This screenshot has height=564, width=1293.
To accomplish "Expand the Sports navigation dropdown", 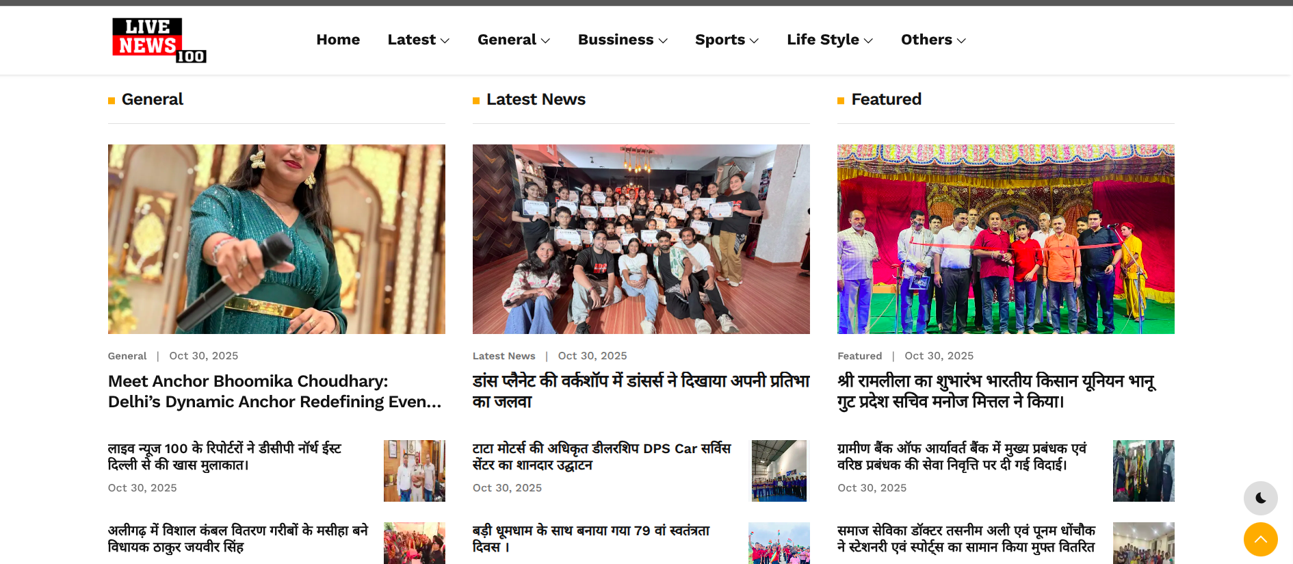I will (x=727, y=40).
